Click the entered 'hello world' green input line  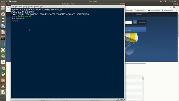click(x=25, y=16)
